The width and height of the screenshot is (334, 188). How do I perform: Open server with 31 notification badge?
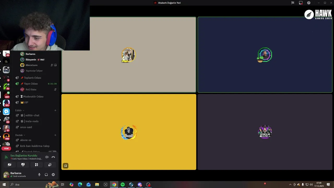pos(6,128)
